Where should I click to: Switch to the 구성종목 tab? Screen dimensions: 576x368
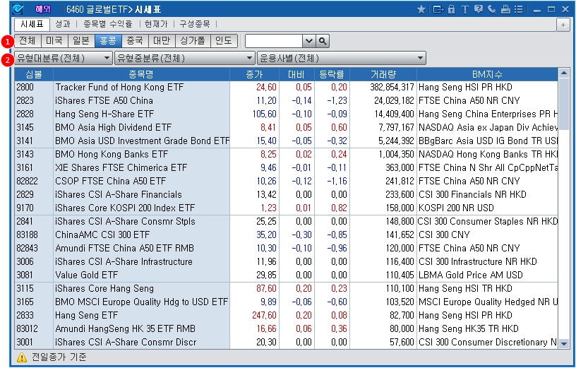pos(195,24)
